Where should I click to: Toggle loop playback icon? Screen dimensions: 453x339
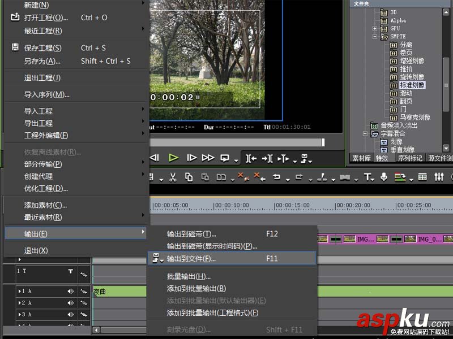[x=225, y=158]
